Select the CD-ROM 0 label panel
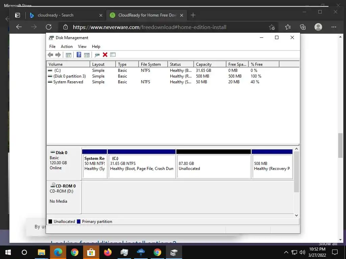Viewport: 346px width, 259px height. (x=64, y=197)
